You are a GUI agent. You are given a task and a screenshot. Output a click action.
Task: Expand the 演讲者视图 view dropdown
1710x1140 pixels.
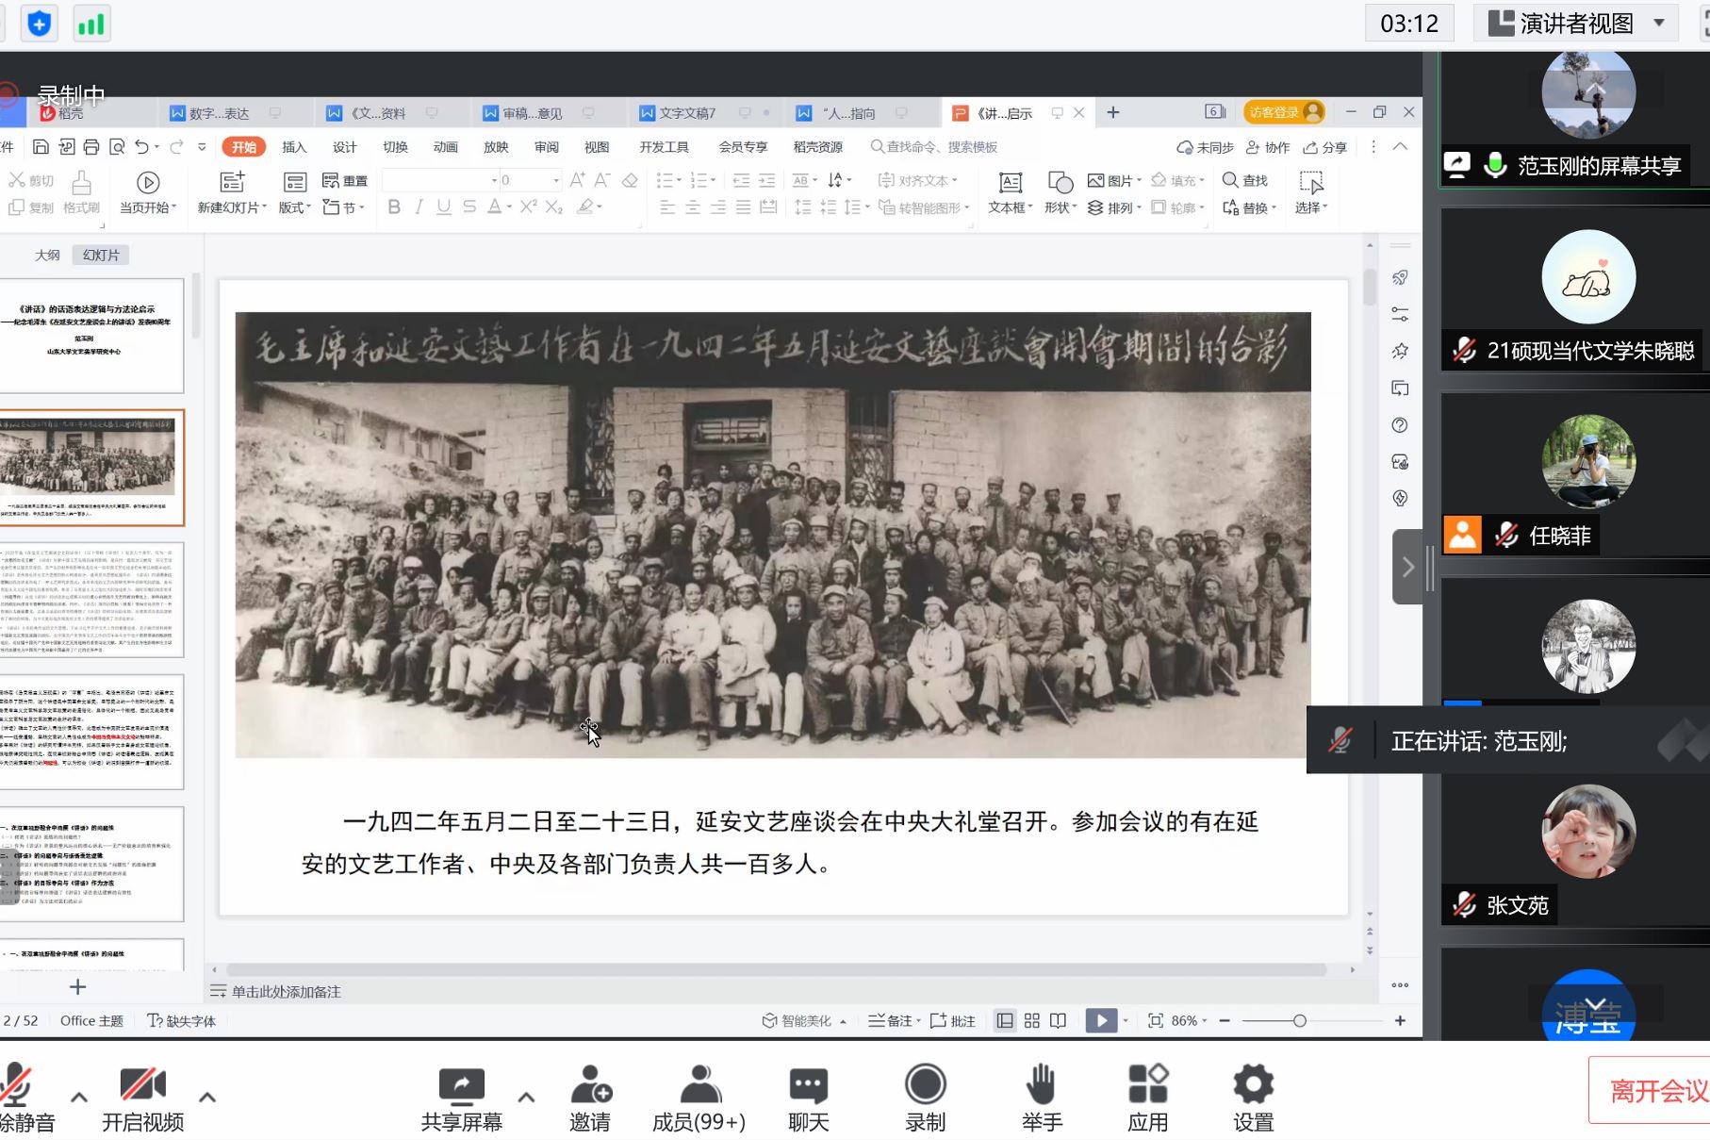coord(1659,23)
